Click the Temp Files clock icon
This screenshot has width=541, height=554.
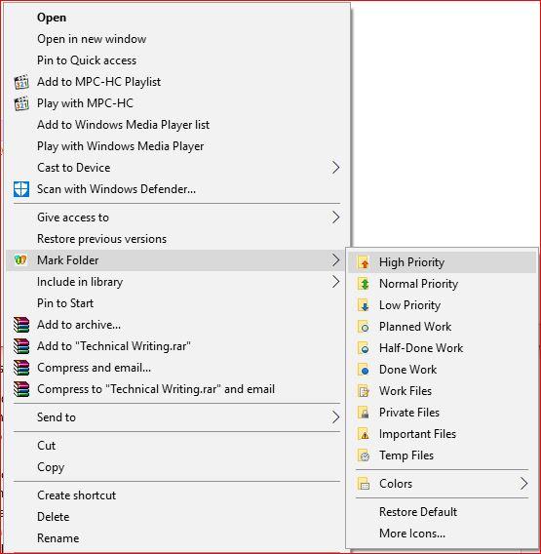364,455
